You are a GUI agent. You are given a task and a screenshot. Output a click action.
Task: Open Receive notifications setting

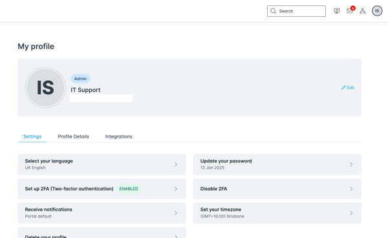coord(102,213)
